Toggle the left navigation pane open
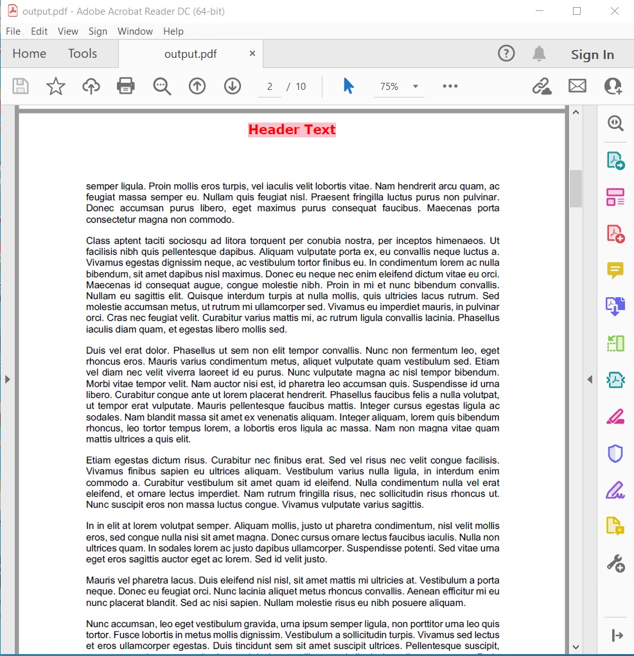 (x=8, y=379)
